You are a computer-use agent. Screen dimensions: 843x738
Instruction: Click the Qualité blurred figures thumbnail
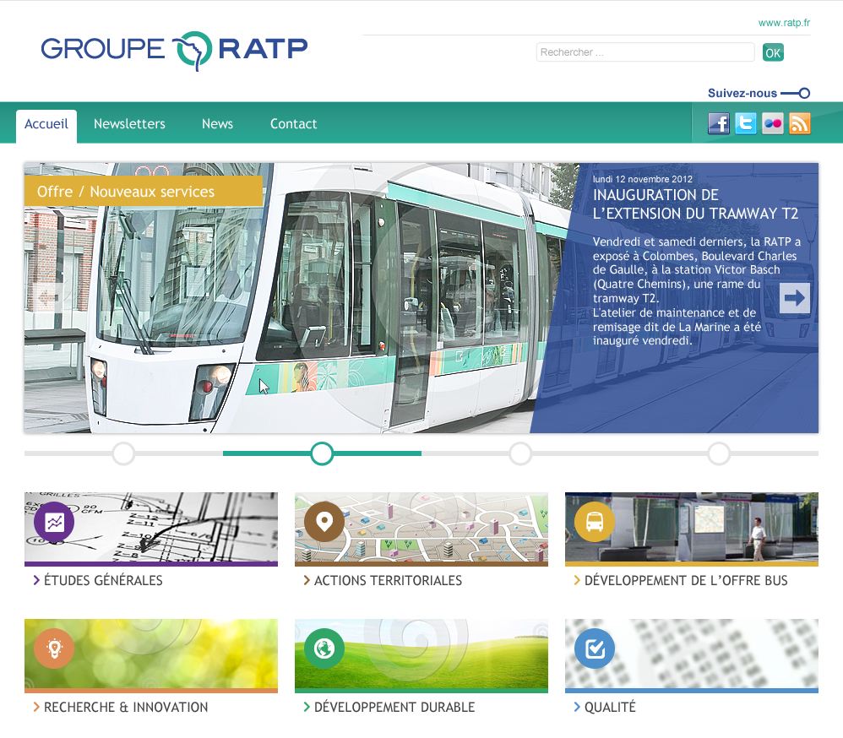pos(692,656)
